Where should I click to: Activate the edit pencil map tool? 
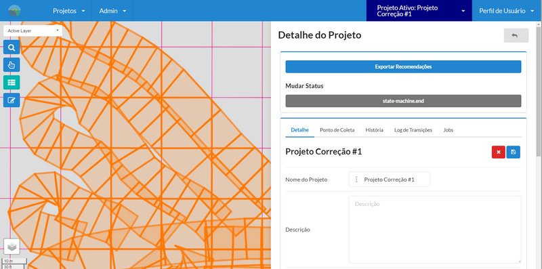12,100
